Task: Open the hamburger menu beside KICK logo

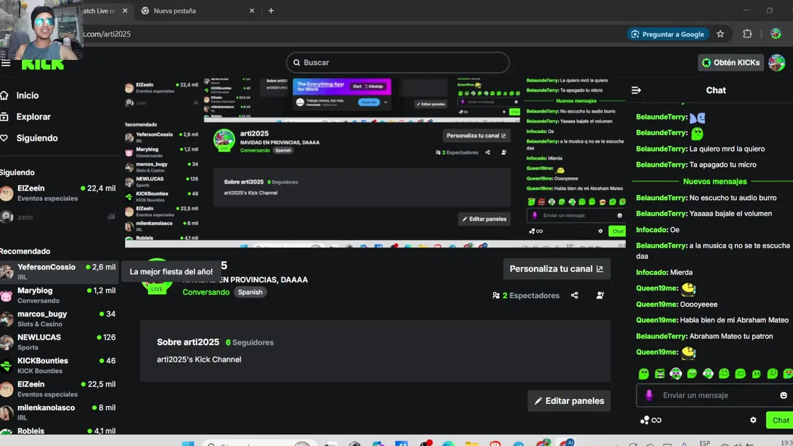Action: point(5,63)
